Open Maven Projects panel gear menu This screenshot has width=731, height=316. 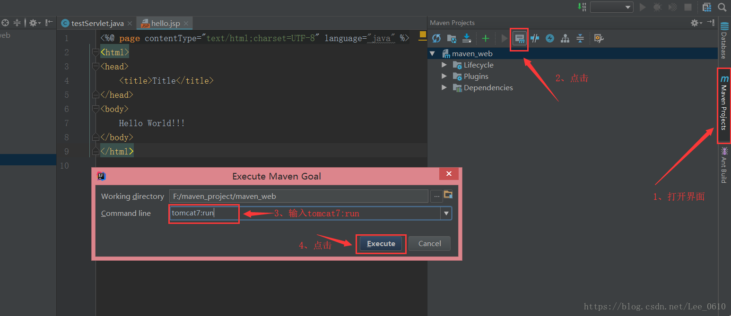(x=696, y=23)
